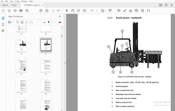Click the Delete page trash icon in toolbar
This screenshot has width=175, height=111.
pyautogui.click(x=143, y=11)
